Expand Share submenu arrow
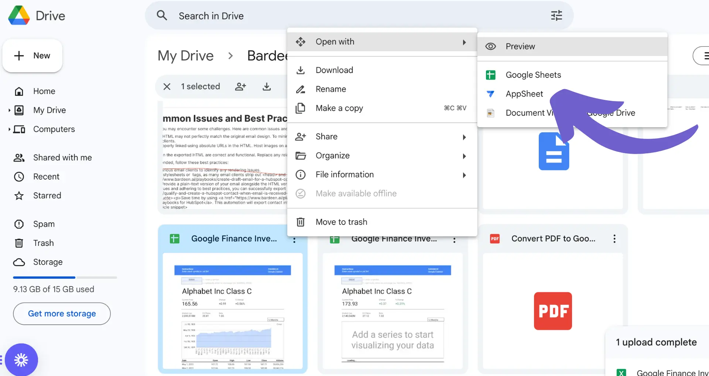 [x=464, y=137]
